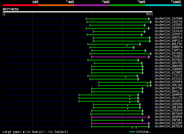Open the UniRef100_B6T7Q6 label
The image size is (184, 134).
point(168,88)
